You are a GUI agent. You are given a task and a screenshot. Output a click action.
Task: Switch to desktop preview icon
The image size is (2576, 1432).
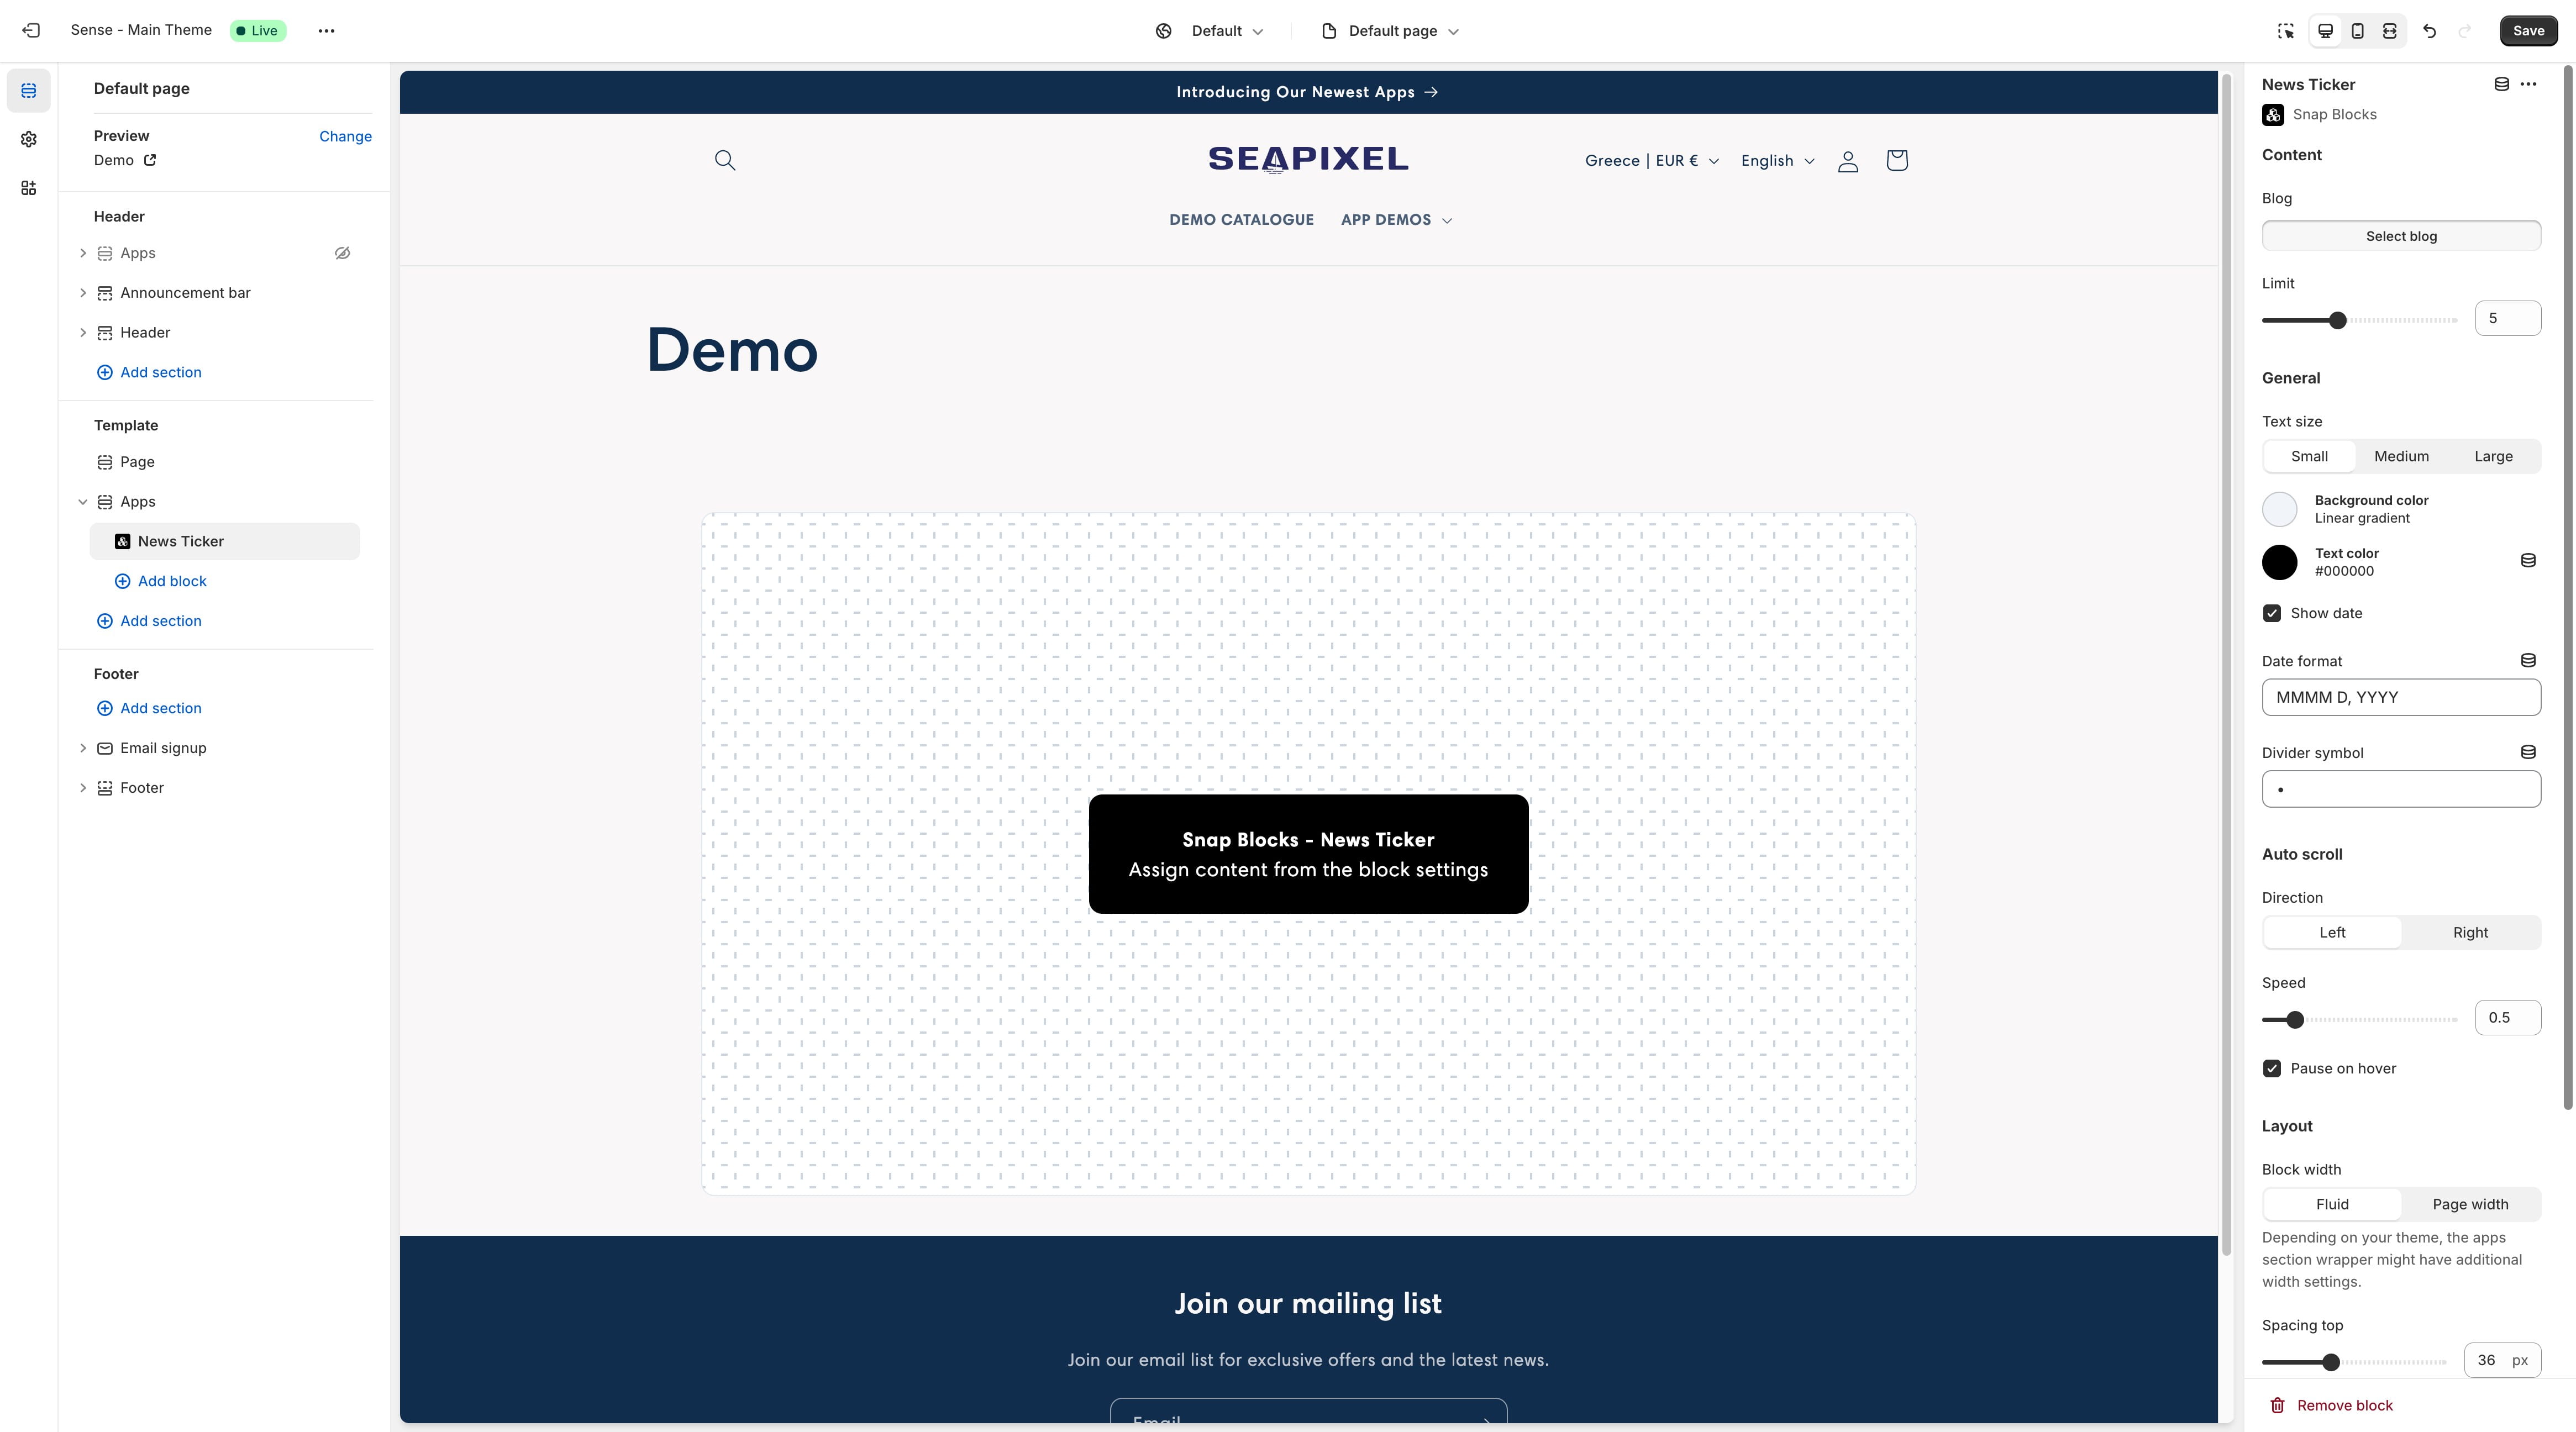2326,31
